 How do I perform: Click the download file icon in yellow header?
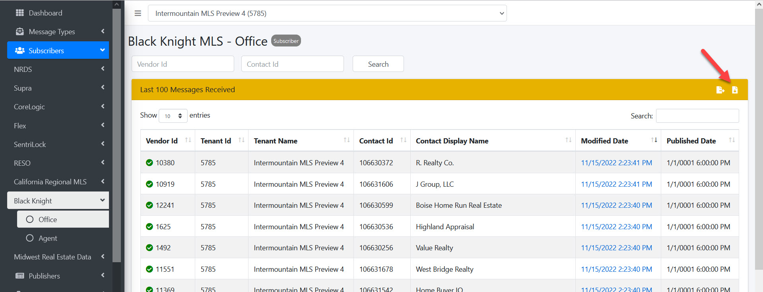click(x=735, y=90)
